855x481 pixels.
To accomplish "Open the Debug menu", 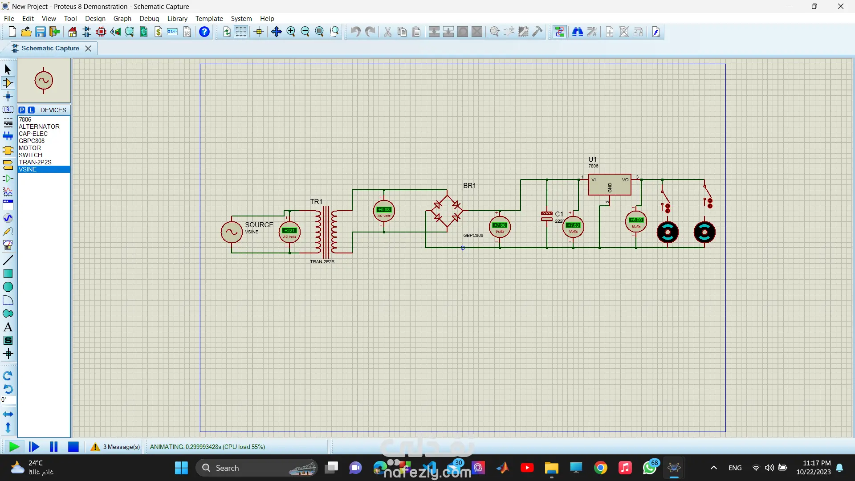I will [149, 19].
